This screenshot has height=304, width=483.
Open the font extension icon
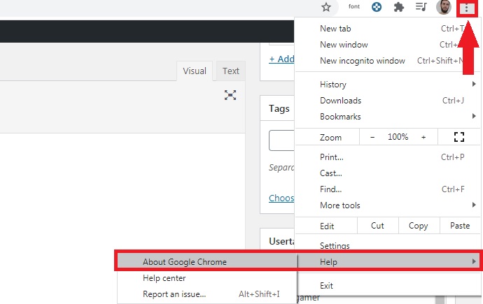[355, 8]
